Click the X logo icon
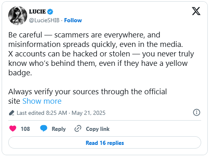The image size is (209, 156). [196, 11]
